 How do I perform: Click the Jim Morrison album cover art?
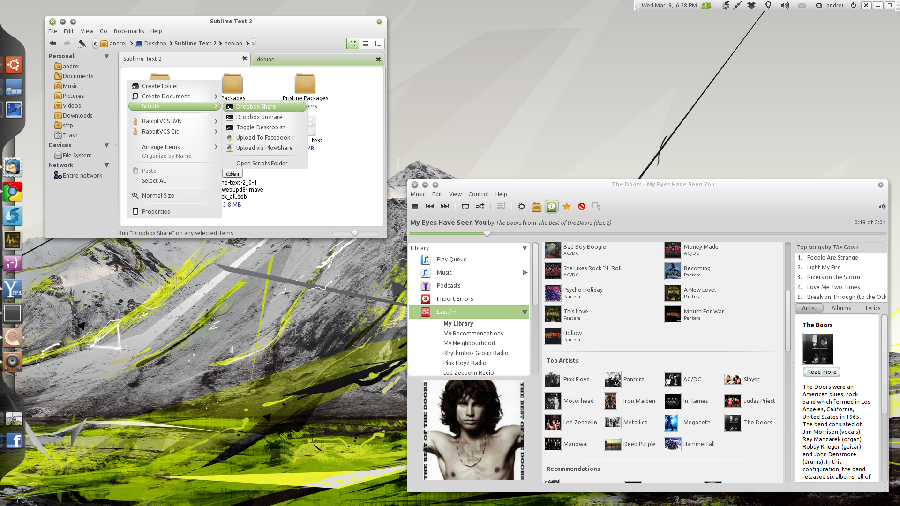[x=472, y=430]
